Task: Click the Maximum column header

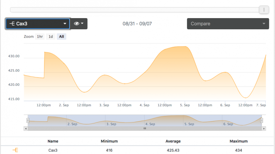Action: pyautogui.click(x=239, y=141)
